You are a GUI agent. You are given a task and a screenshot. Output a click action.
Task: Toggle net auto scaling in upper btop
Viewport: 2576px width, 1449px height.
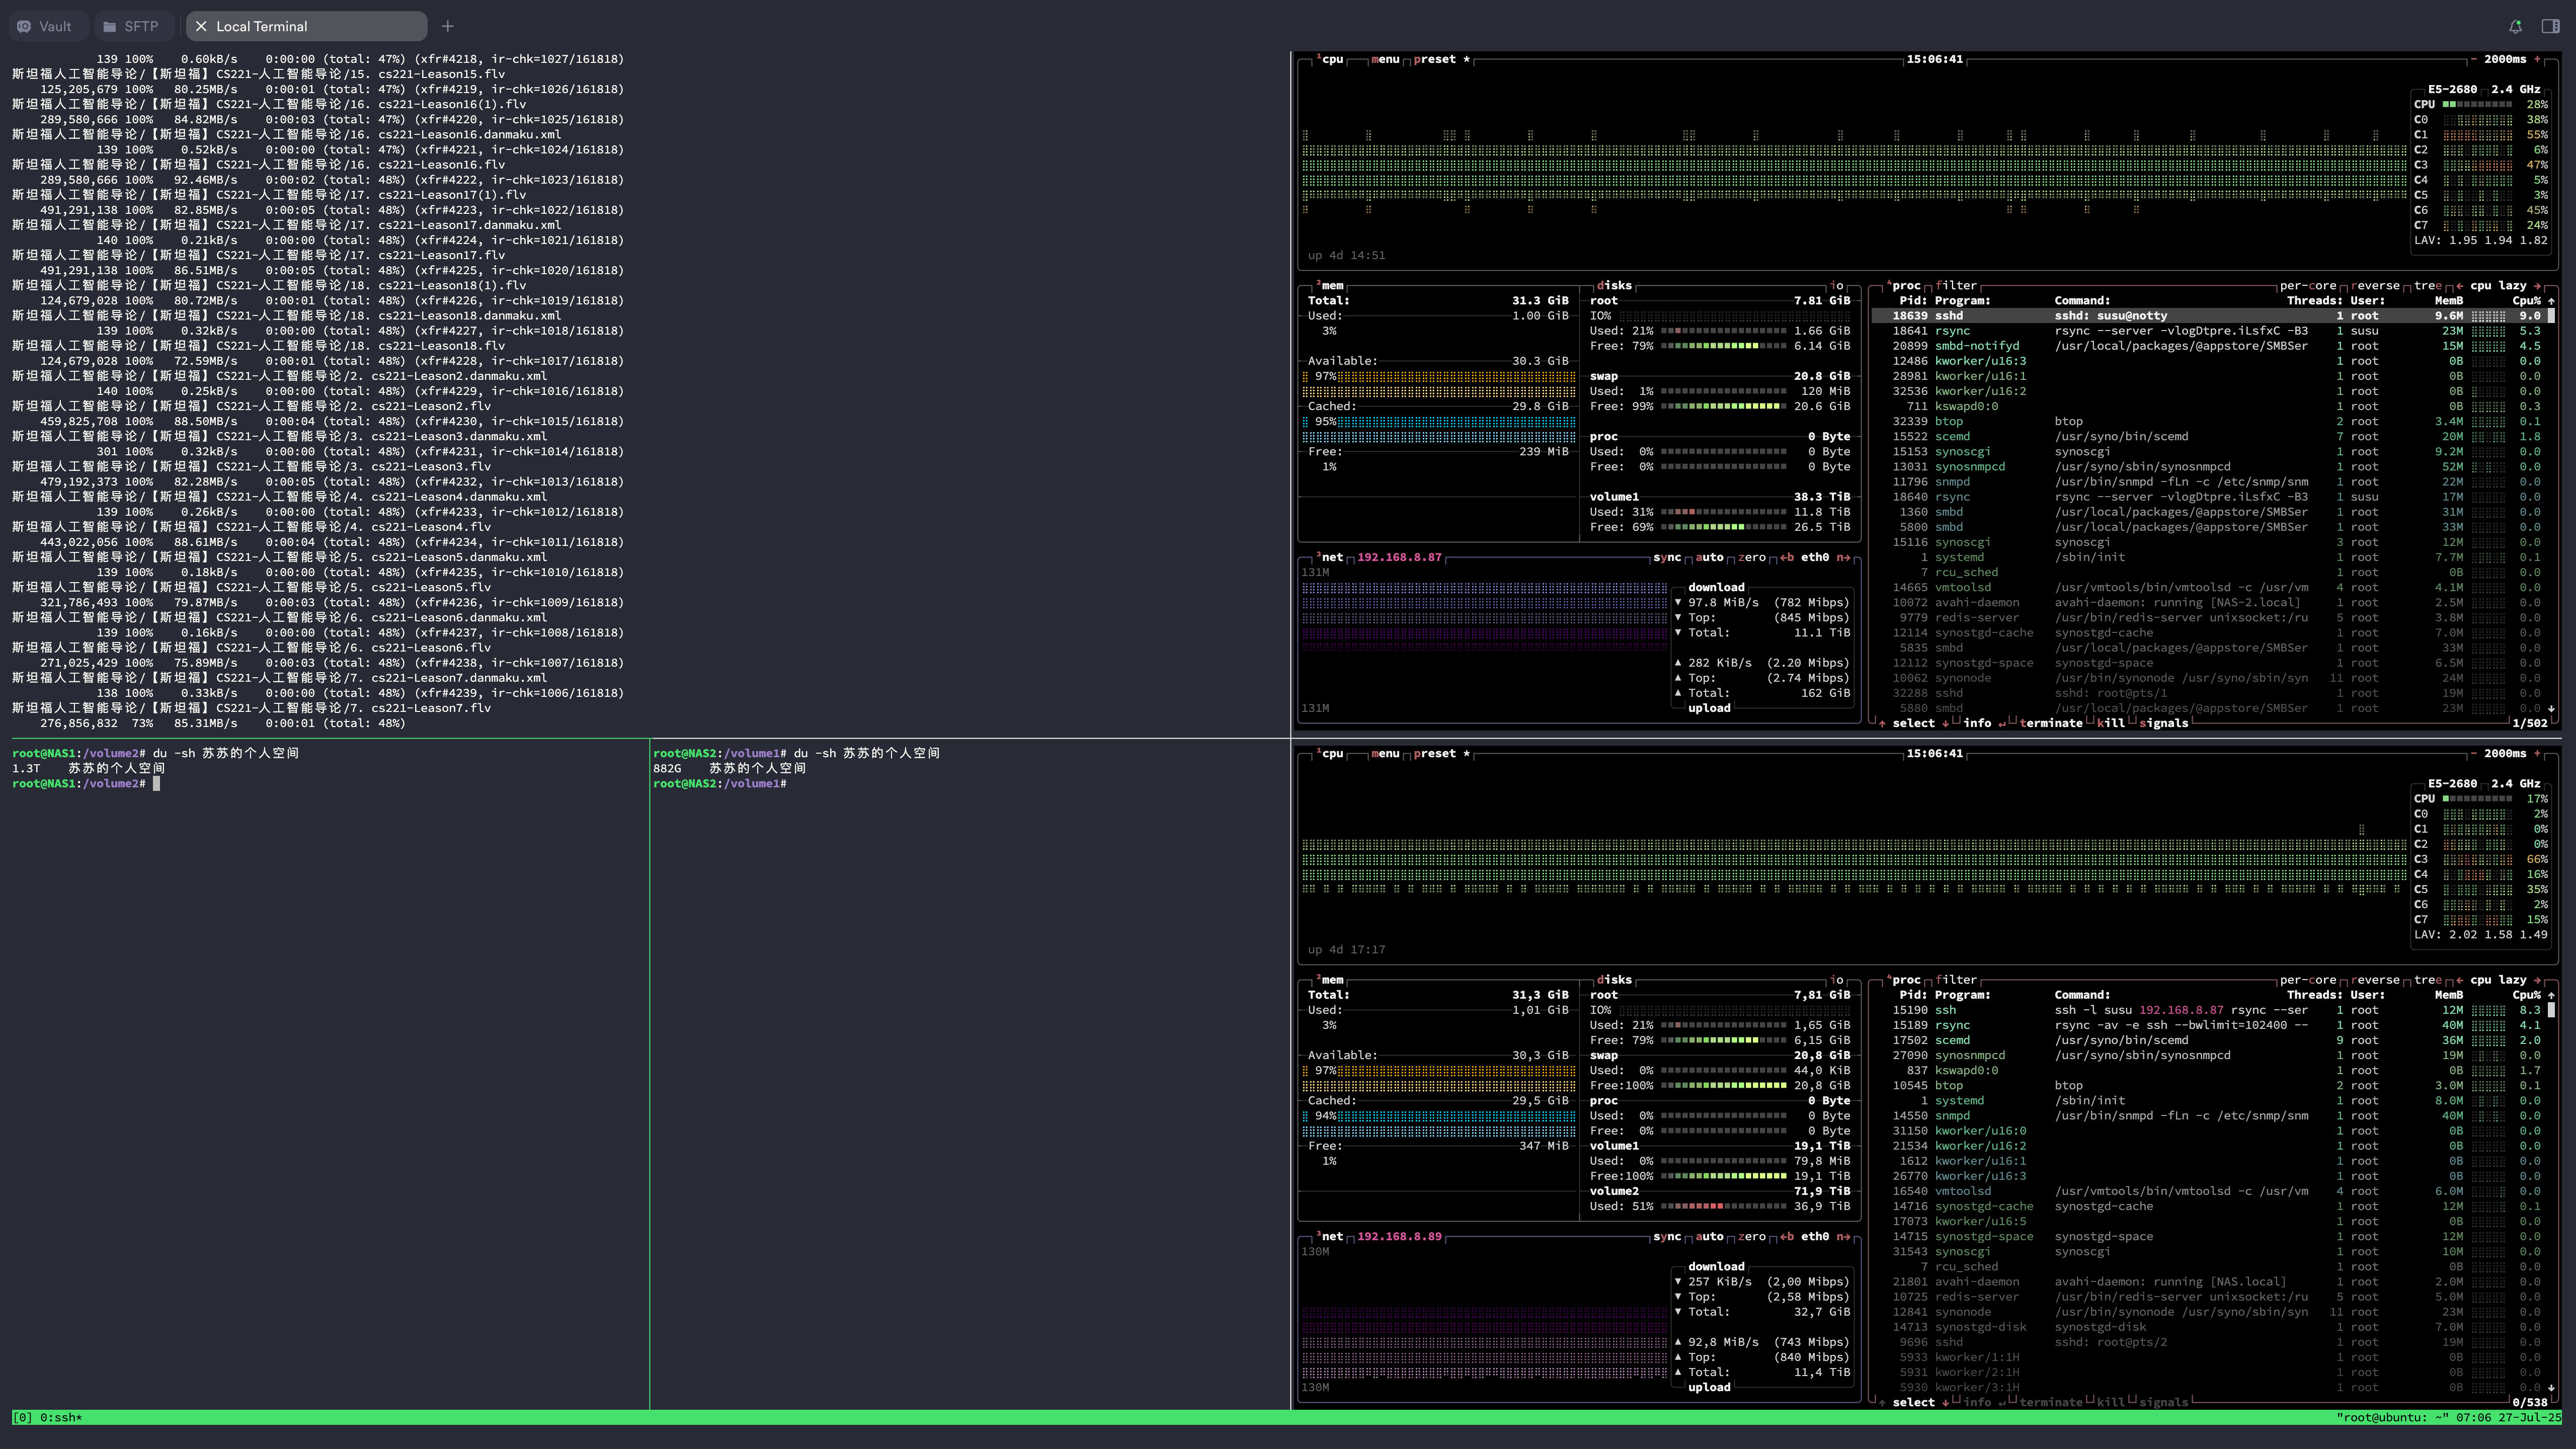click(1710, 557)
